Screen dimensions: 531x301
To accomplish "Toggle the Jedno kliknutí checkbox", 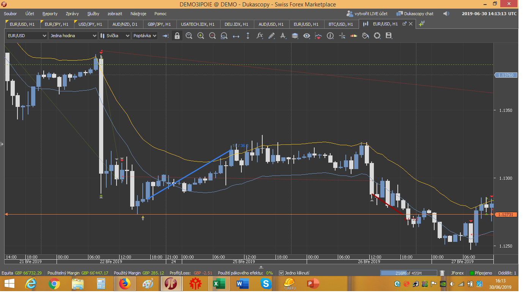I will tap(281, 273).
